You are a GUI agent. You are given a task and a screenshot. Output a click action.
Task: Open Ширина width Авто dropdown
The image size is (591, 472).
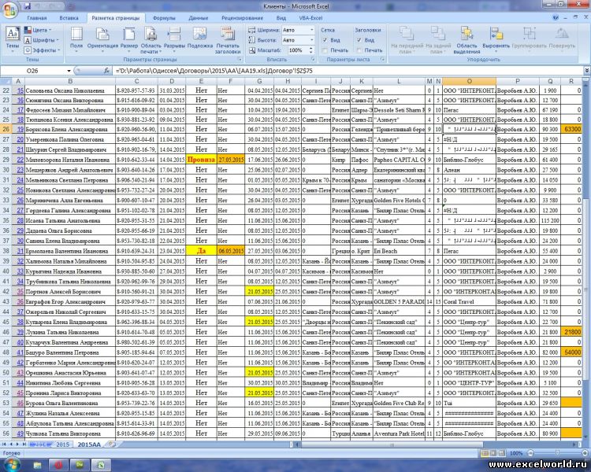(x=312, y=30)
